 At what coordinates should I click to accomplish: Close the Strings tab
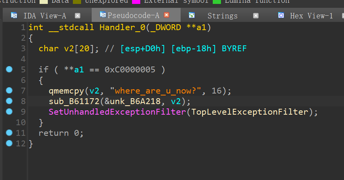tap(256, 16)
